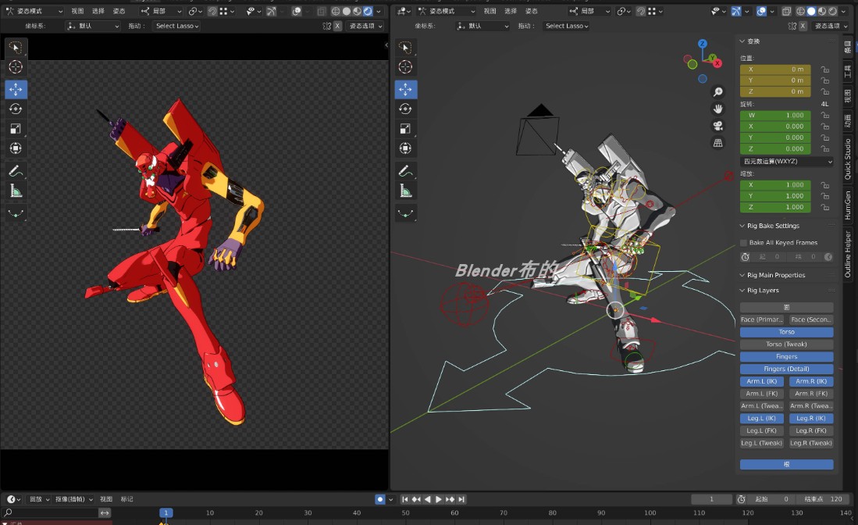This screenshot has width=858, height=525.
Task: Click the rotation W value field
Action: [x=775, y=116]
